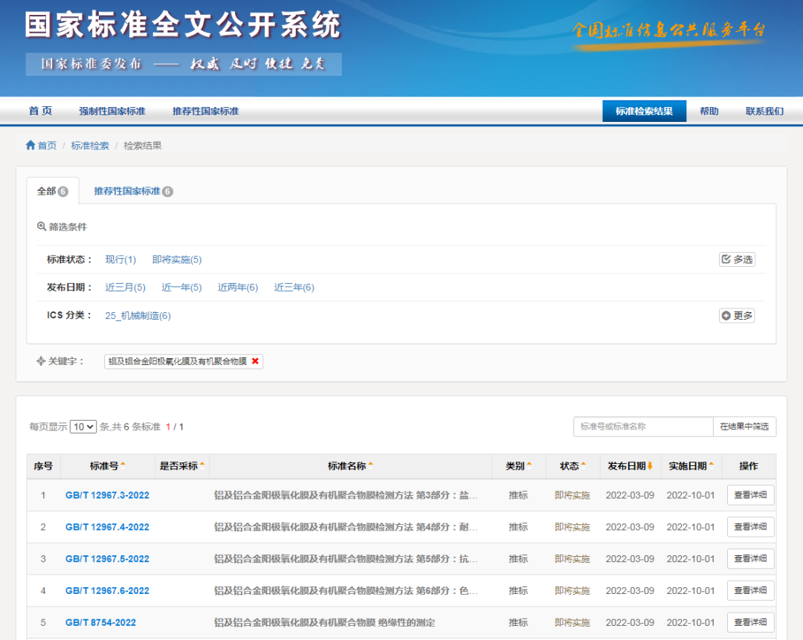
Task: Open the per-page count dropdown showing 10
Action: [x=83, y=426]
